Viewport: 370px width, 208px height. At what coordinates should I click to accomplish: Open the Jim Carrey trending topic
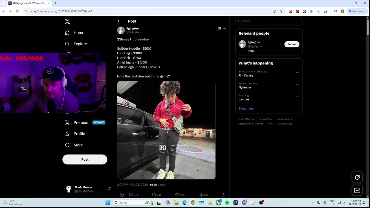pos(246,75)
